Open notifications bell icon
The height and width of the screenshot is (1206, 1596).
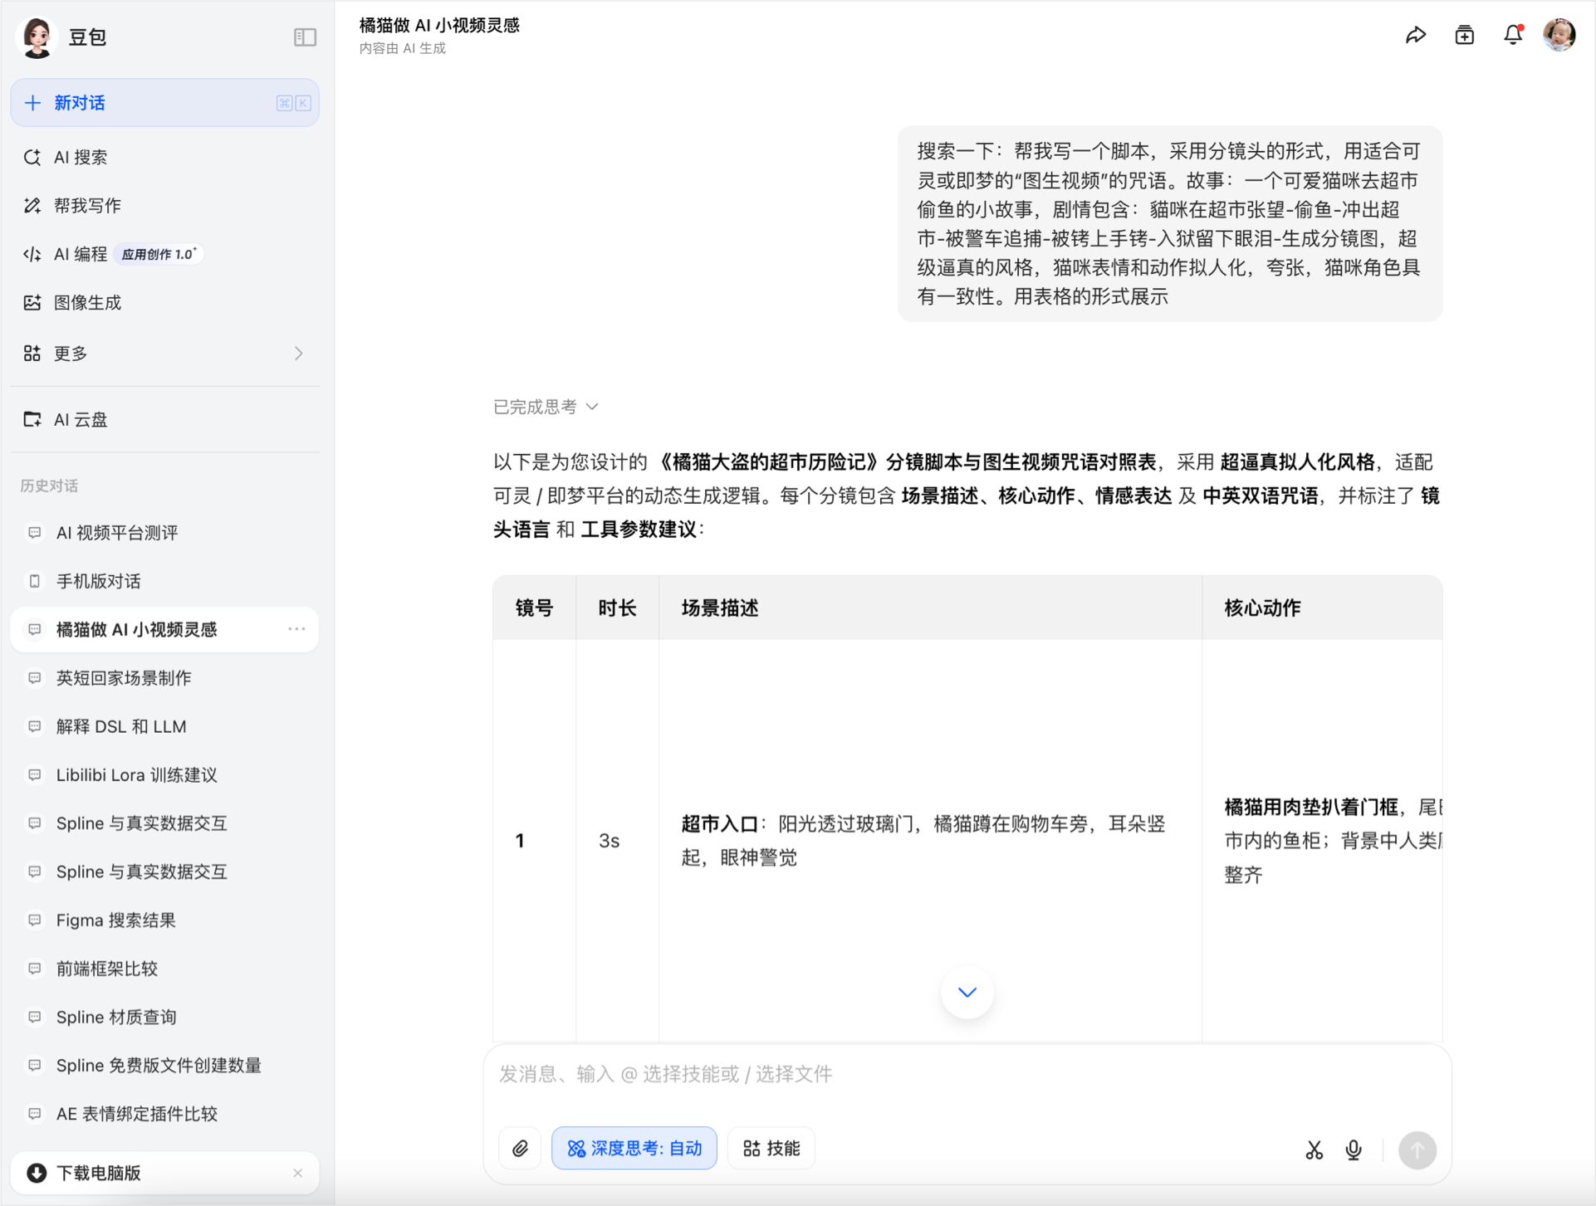click(x=1512, y=35)
